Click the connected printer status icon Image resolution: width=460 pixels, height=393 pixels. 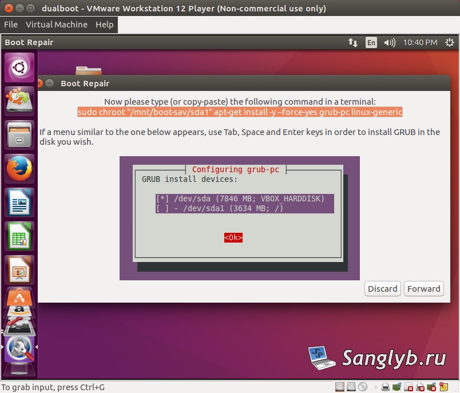[x=386, y=387]
